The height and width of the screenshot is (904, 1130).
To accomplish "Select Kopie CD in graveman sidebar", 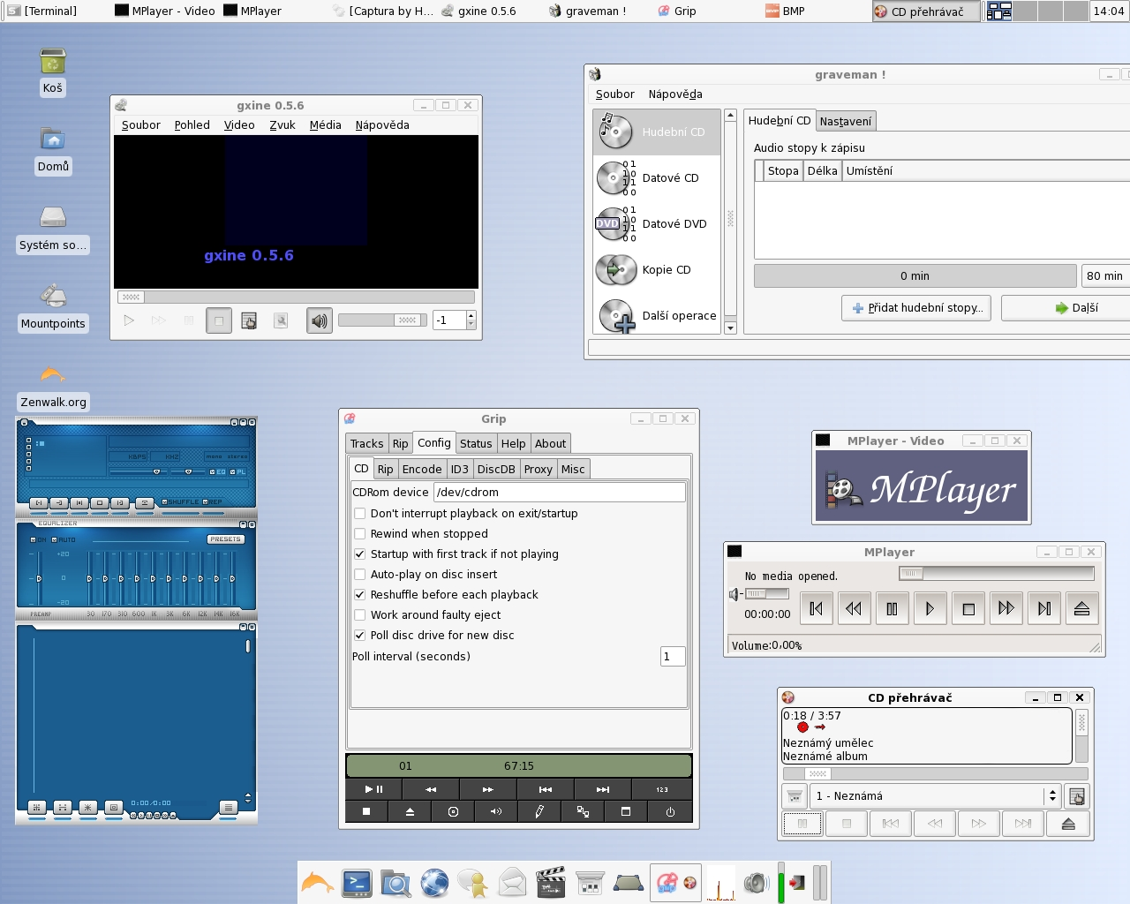I will [657, 270].
